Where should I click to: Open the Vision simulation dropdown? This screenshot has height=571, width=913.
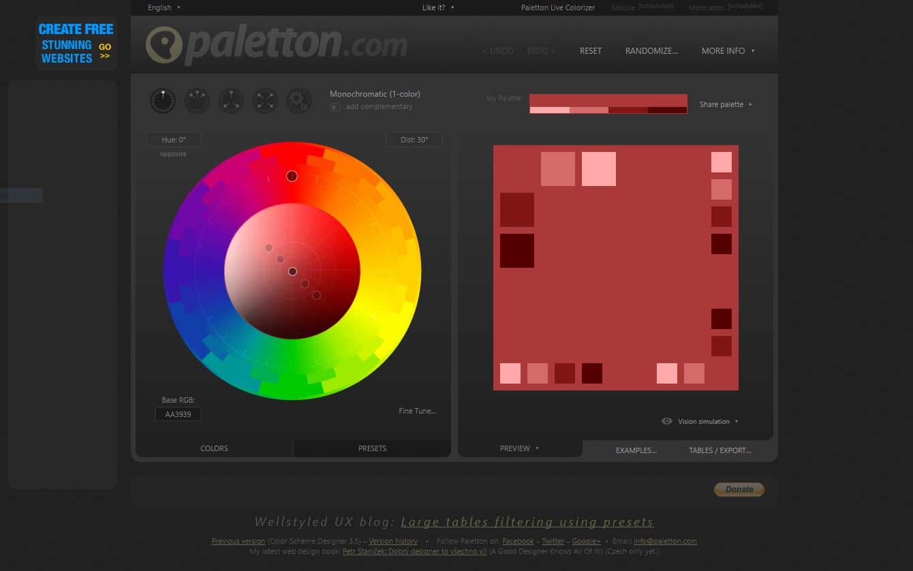pos(708,421)
